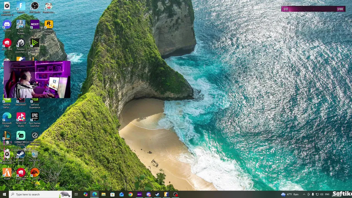Open the network tray icon
The image size is (352, 198).
point(317,194)
